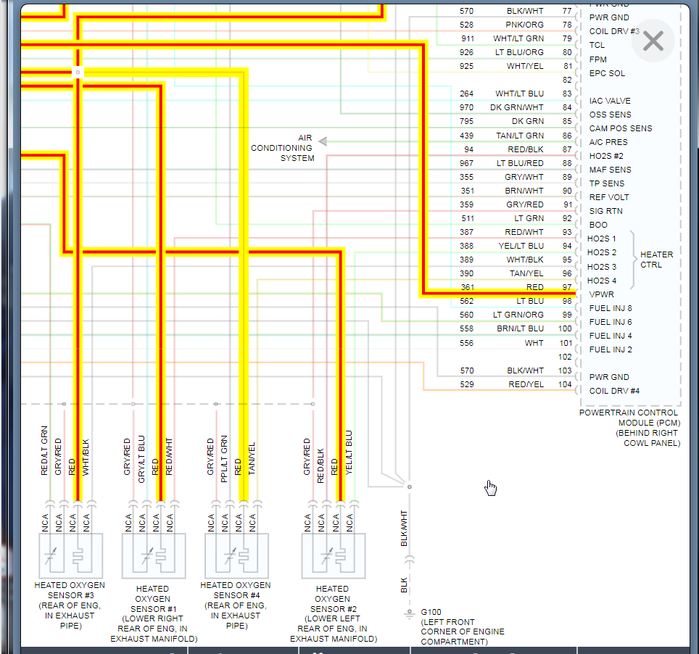Screen dimensions: 699x654
Task: Click the PNK/ORG wire color at pin 78
Action: point(524,25)
